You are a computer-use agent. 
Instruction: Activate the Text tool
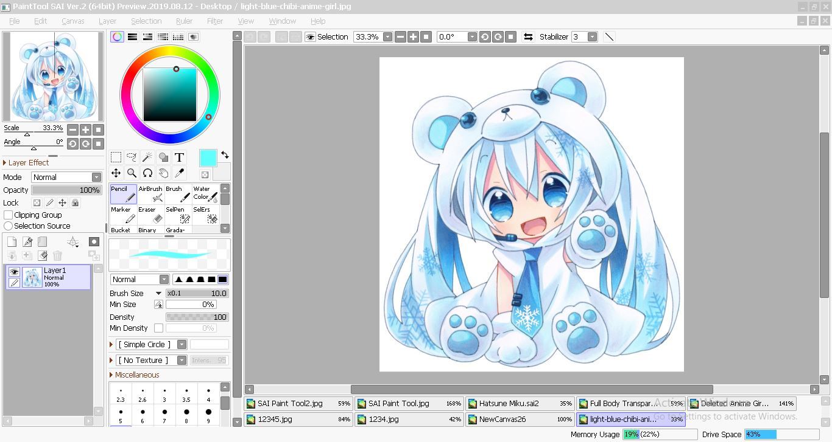coord(179,157)
